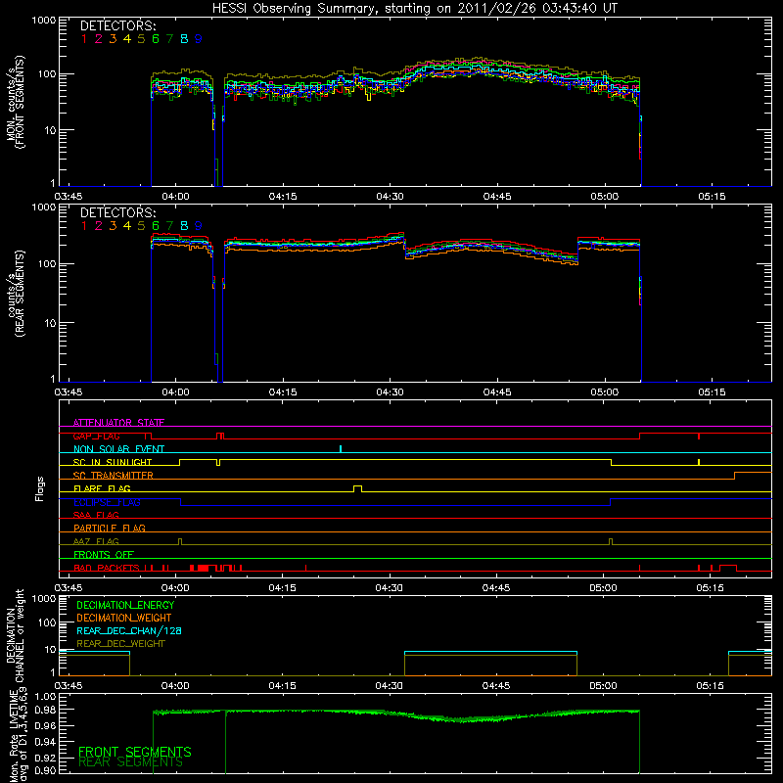Select magenta detector '2' in front segments legend

tap(99, 39)
